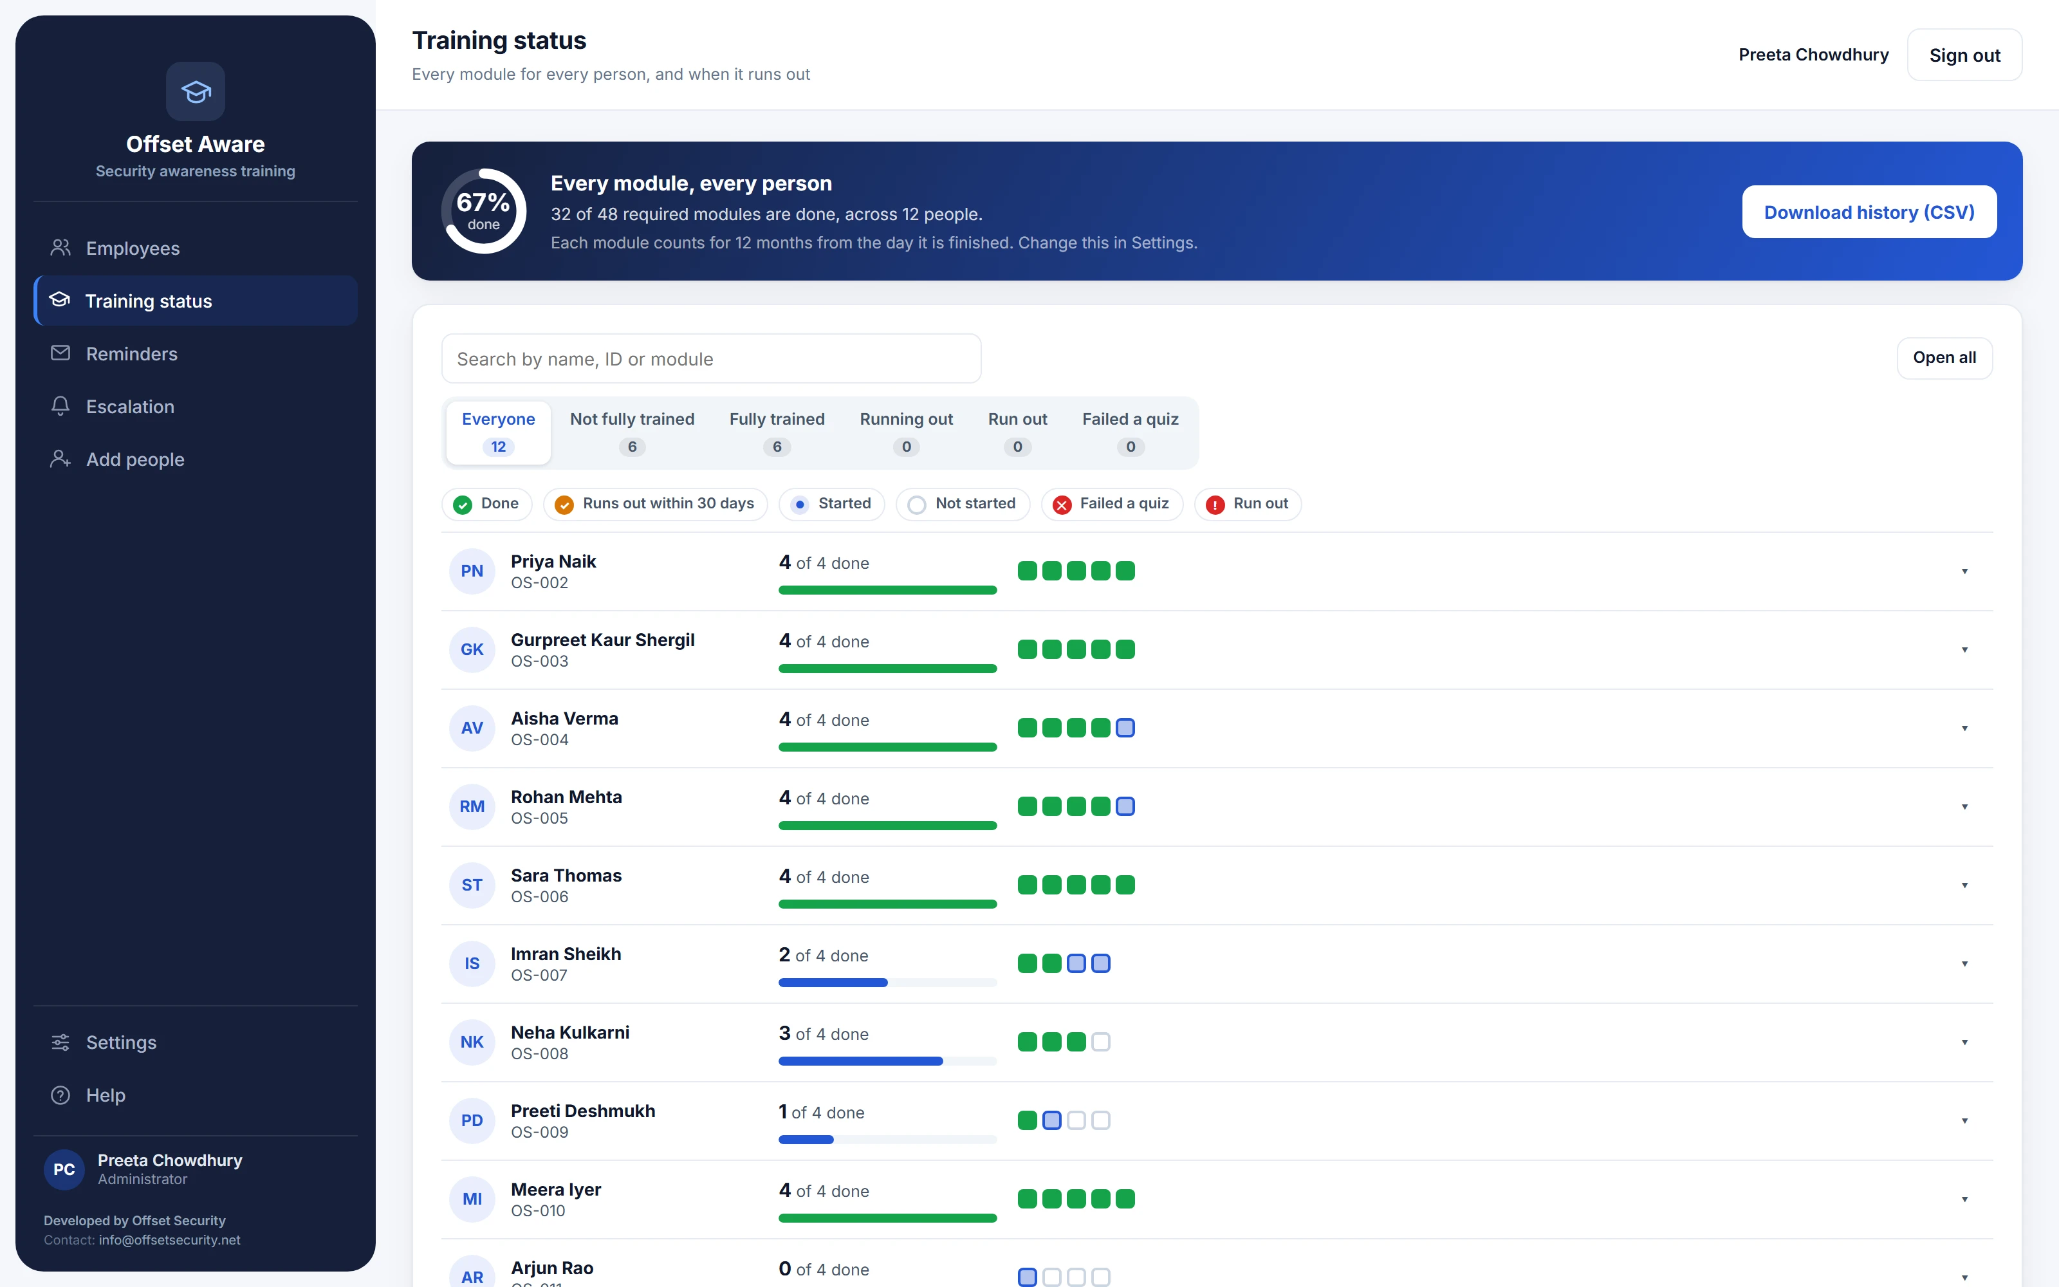Image resolution: width=2059 pixels, height=1287 pixels.
Task: Click Meera Iyer's MI avatar
Action: (472, 1198)
